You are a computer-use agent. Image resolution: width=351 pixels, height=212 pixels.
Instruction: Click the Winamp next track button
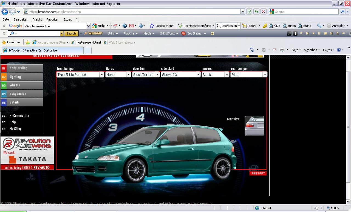click(331, 33)
